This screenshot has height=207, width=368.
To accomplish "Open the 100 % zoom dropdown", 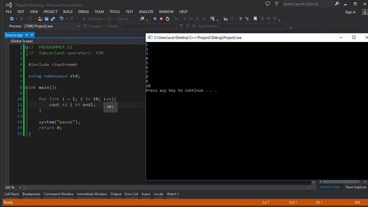I will [x=20, y=187].
